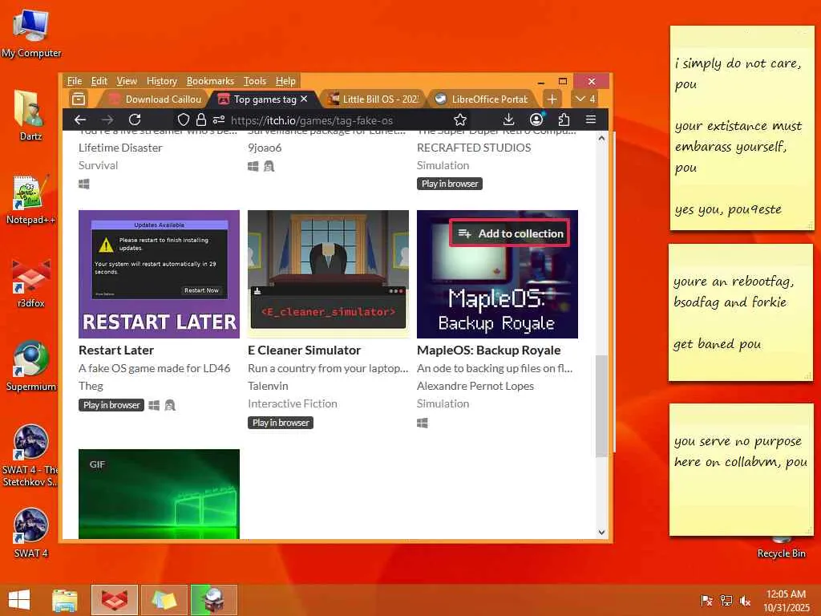Image resolution: width=821 pixels, height=616 pixels.
Task: Open the tab overview icon left of tabs
Action: (x=79, y=99)
